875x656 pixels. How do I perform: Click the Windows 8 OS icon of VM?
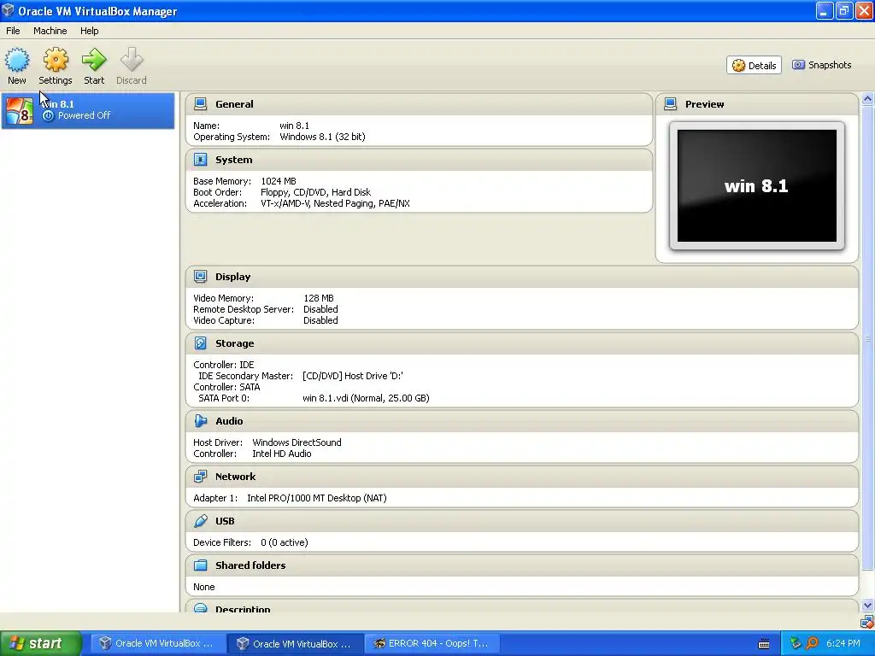20,110
